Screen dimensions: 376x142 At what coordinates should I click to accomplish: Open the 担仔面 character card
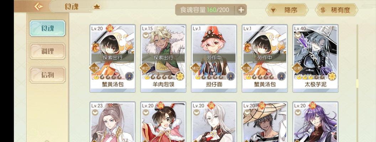(214, 58)
